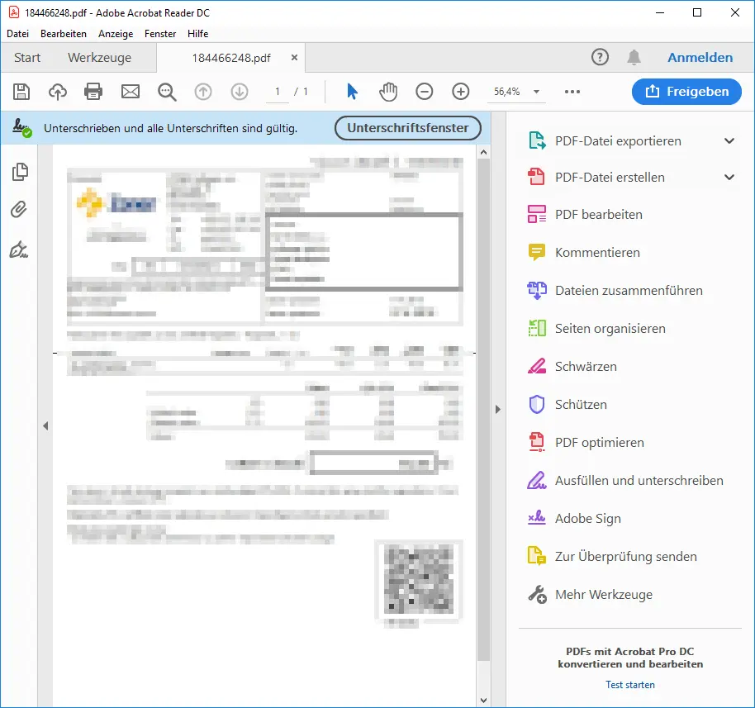Open Kommentieren tool
This screenshot has height=708, width=755.
tap(597, 252)
